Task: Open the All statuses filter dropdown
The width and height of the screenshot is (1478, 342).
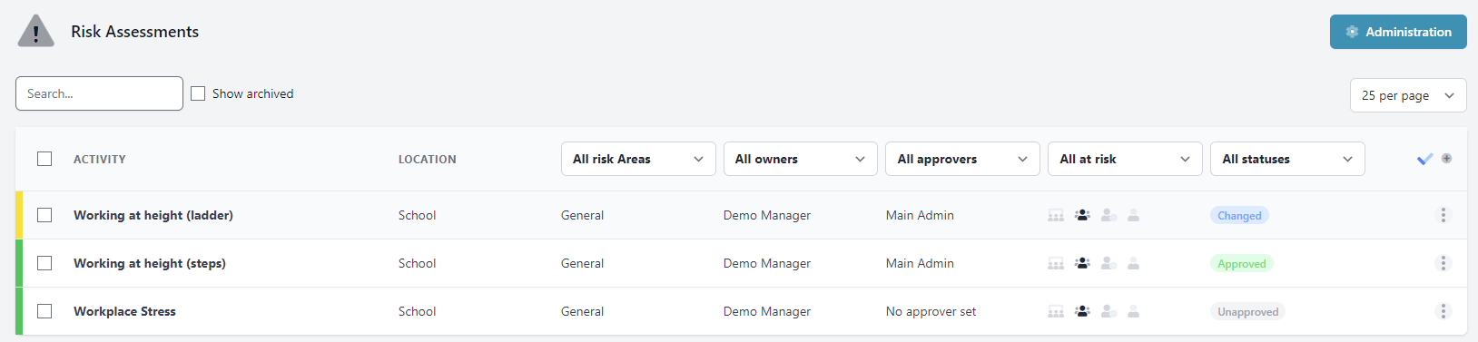Action: [x=1287, y=159]
